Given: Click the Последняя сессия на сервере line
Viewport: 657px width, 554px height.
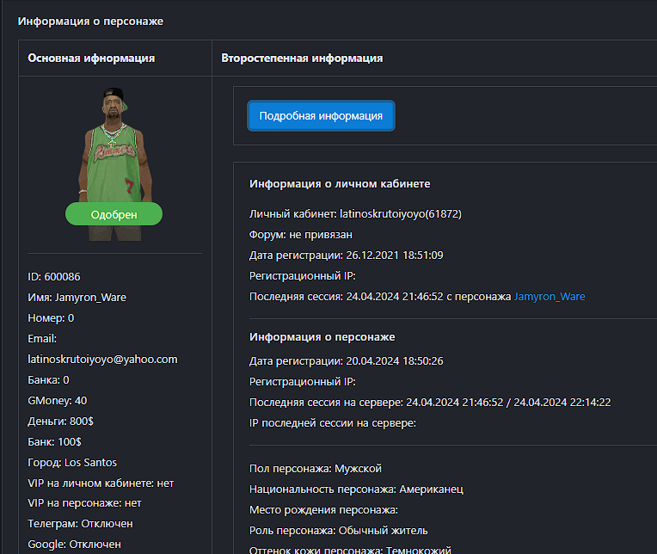Looking at the screenshot, I should coord(430,402).
